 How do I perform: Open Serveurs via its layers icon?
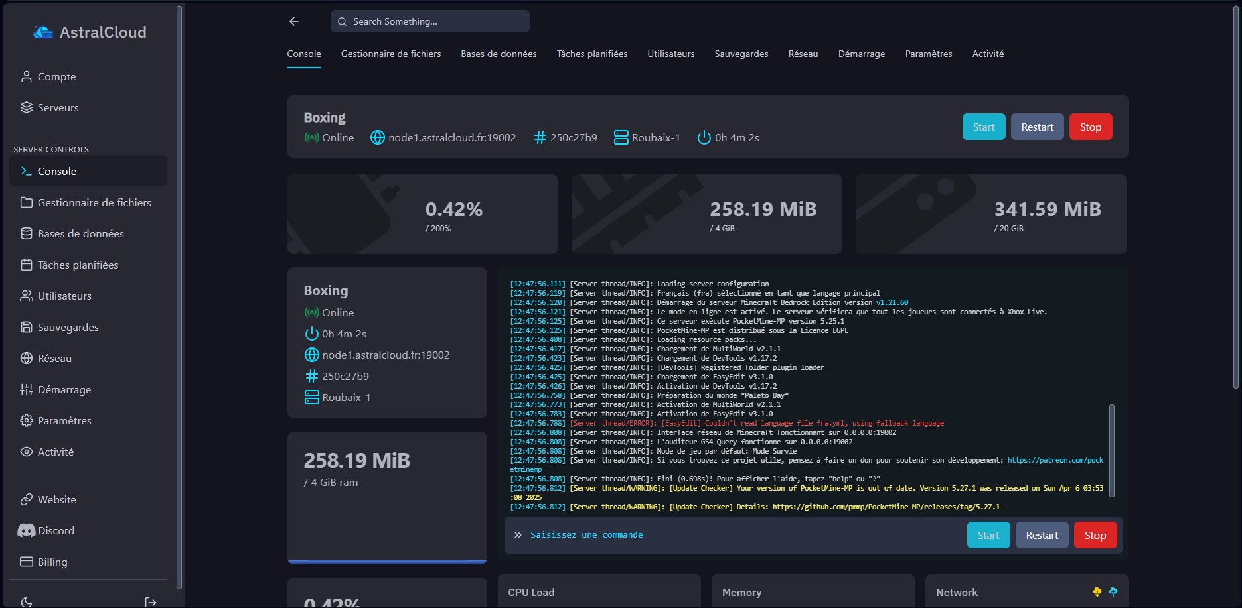click(27, 107)
